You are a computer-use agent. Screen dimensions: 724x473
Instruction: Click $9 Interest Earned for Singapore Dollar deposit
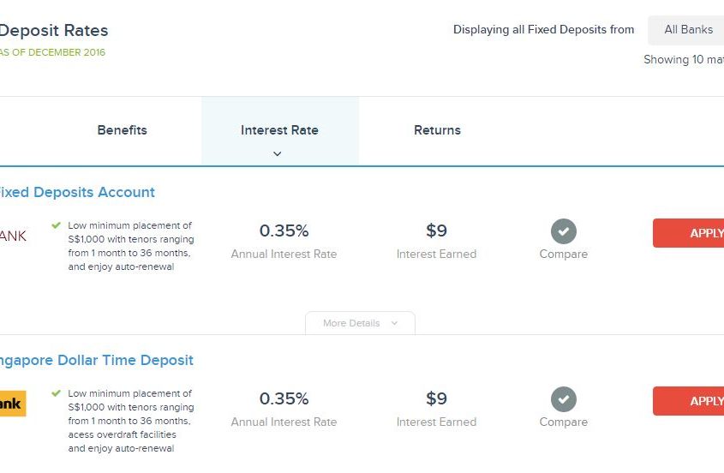436,398
